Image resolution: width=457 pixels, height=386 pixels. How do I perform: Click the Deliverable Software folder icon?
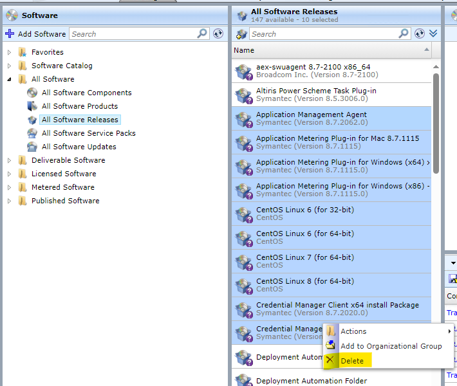23,160
